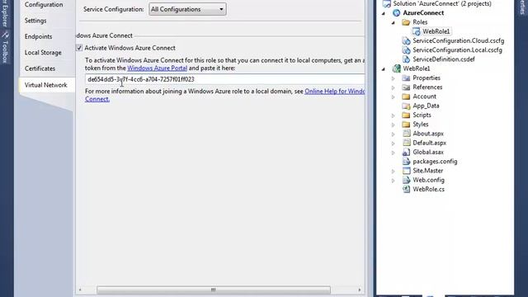Image resolution: width=528 pixels, height=297 pixels.
Task: Select ServiceDefinition.csdef in Solution Explorer
Action: tap(444, 59)
